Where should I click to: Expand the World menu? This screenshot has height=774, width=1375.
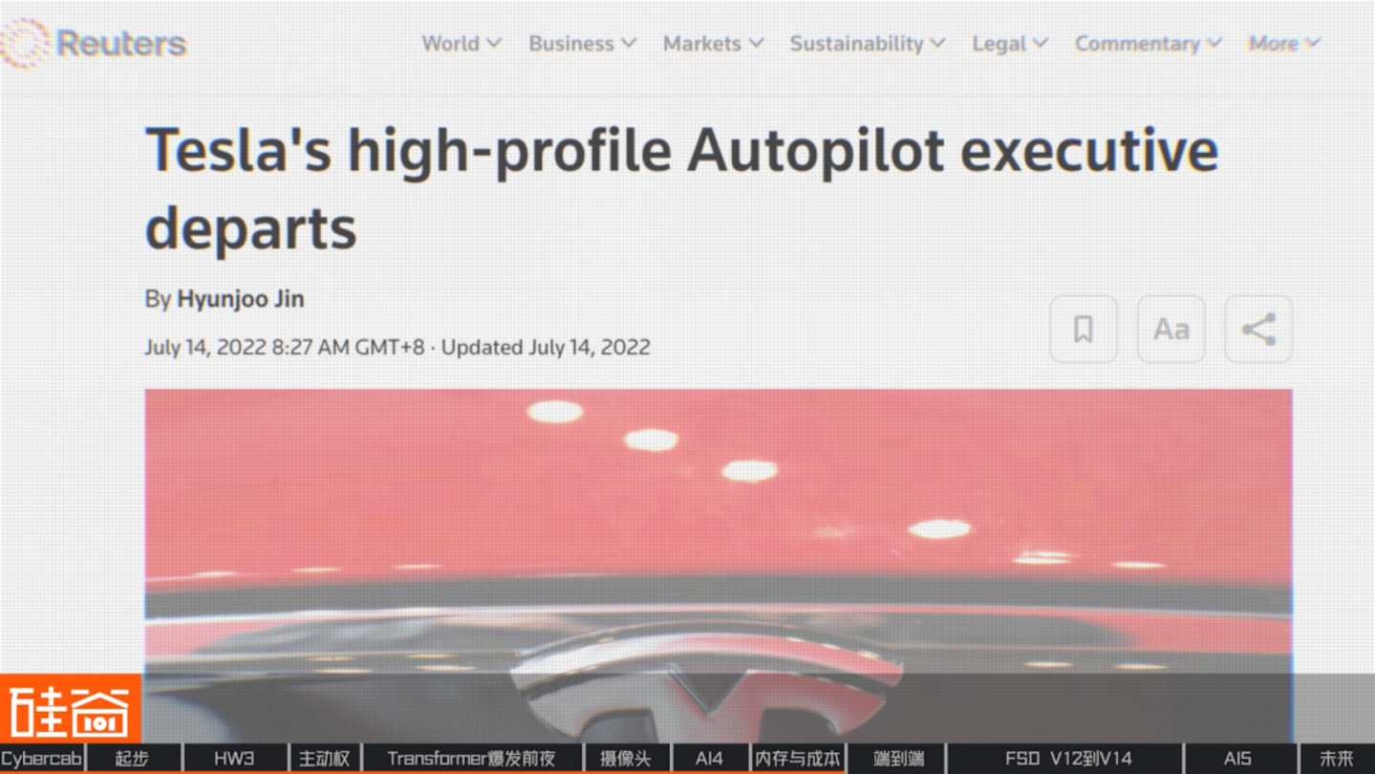pos(462,43)
